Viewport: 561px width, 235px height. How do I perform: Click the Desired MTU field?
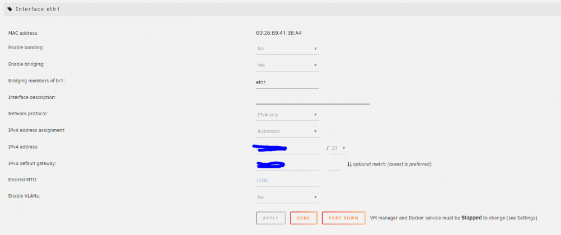(x=287, y=181)
